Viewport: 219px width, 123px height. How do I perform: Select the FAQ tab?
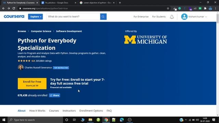point(109,111)
